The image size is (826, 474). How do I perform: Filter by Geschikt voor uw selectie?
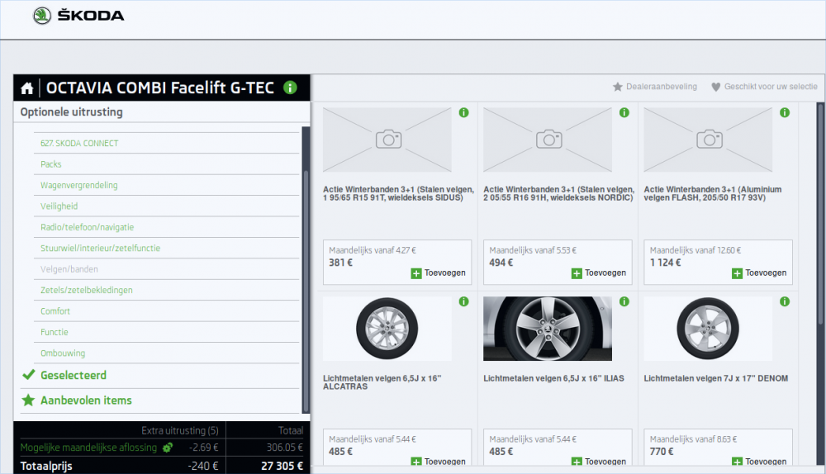pos(764,87)
